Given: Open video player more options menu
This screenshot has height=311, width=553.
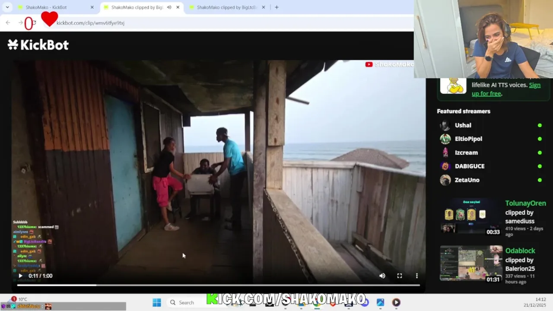Looking at the screenshot, I should [x=417, y=276].
